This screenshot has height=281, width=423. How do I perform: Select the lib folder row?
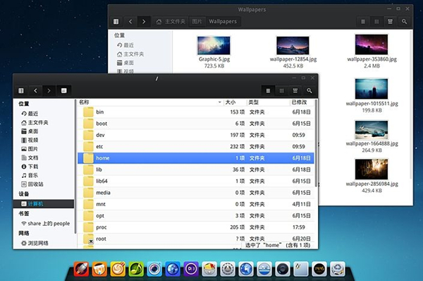(x=196, y=169)
